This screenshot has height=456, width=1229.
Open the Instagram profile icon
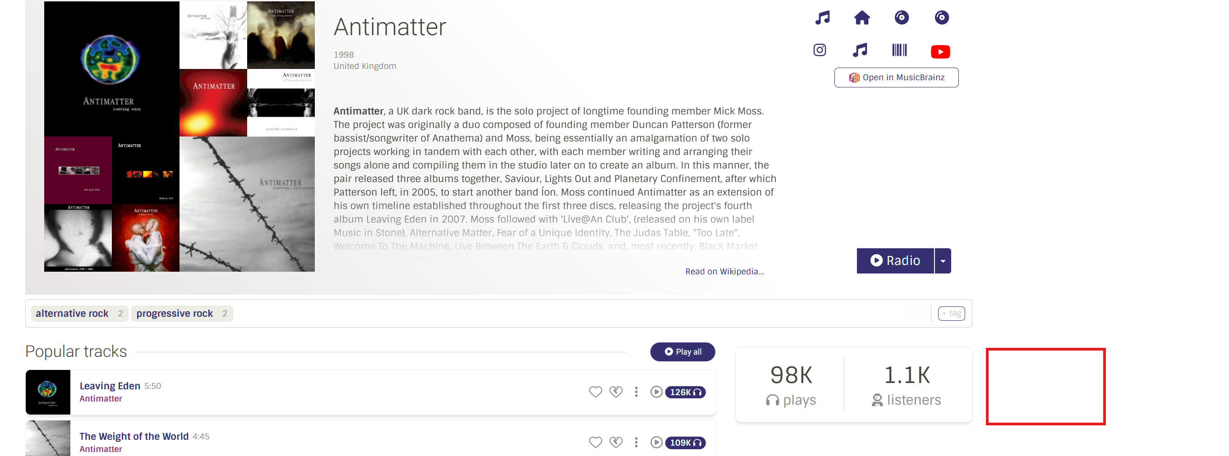[819, 50]
